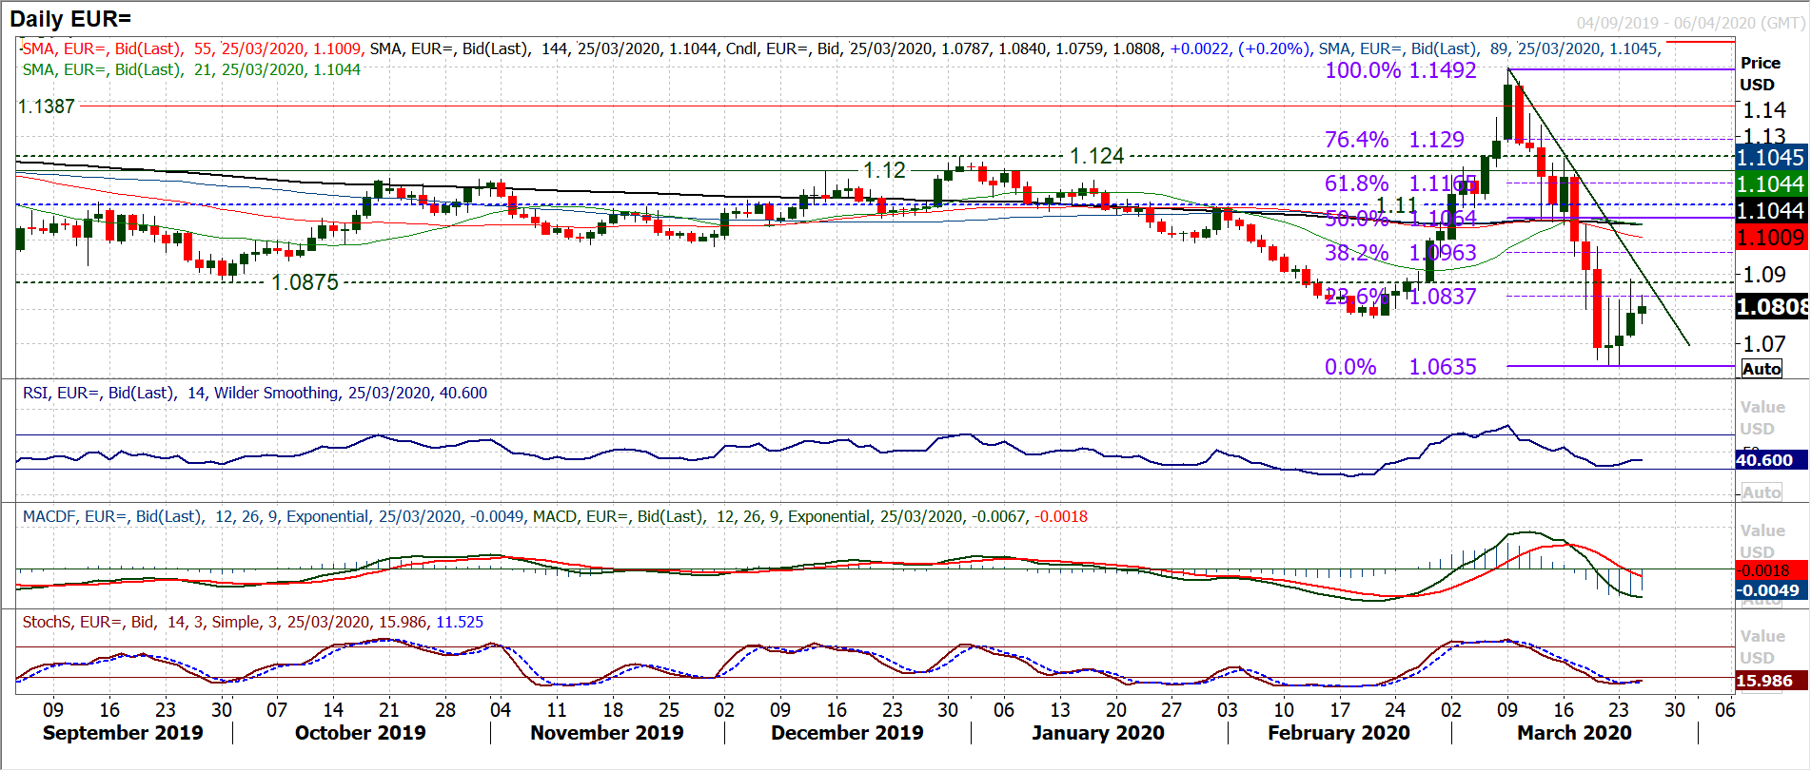The height and width of the screenshot is (771, 1811).
Task: Click the 1.0808 current price tag
Action: (1772, 307)
